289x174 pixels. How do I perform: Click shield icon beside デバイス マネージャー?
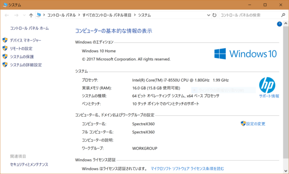pos(5,40)
